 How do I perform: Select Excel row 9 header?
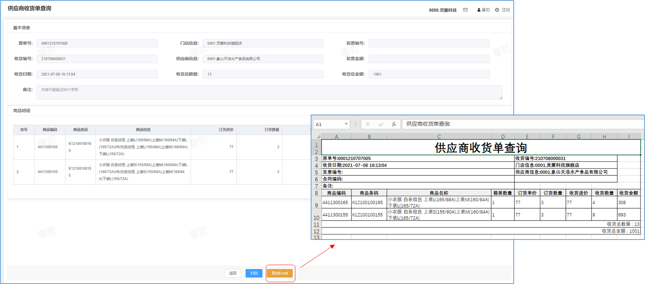click(316, 205)
